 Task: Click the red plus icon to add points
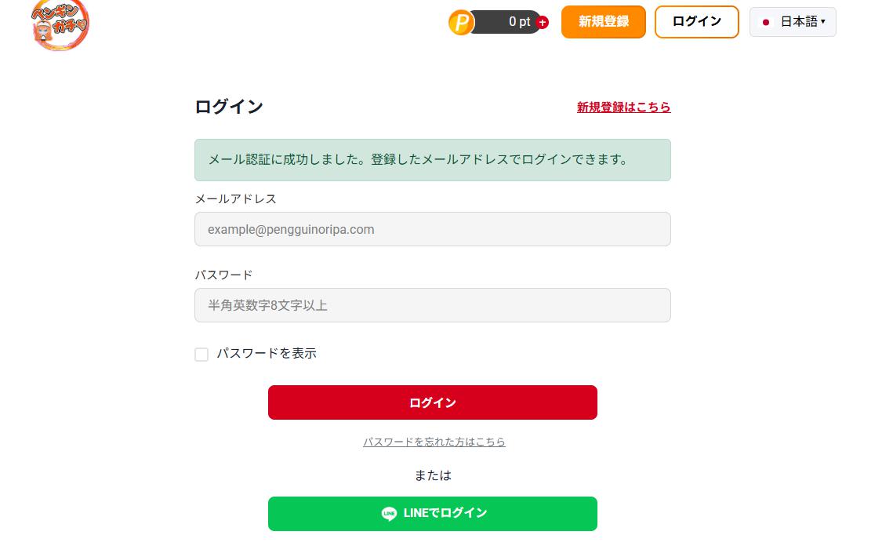pyautogui.click(x=543, y=23)
